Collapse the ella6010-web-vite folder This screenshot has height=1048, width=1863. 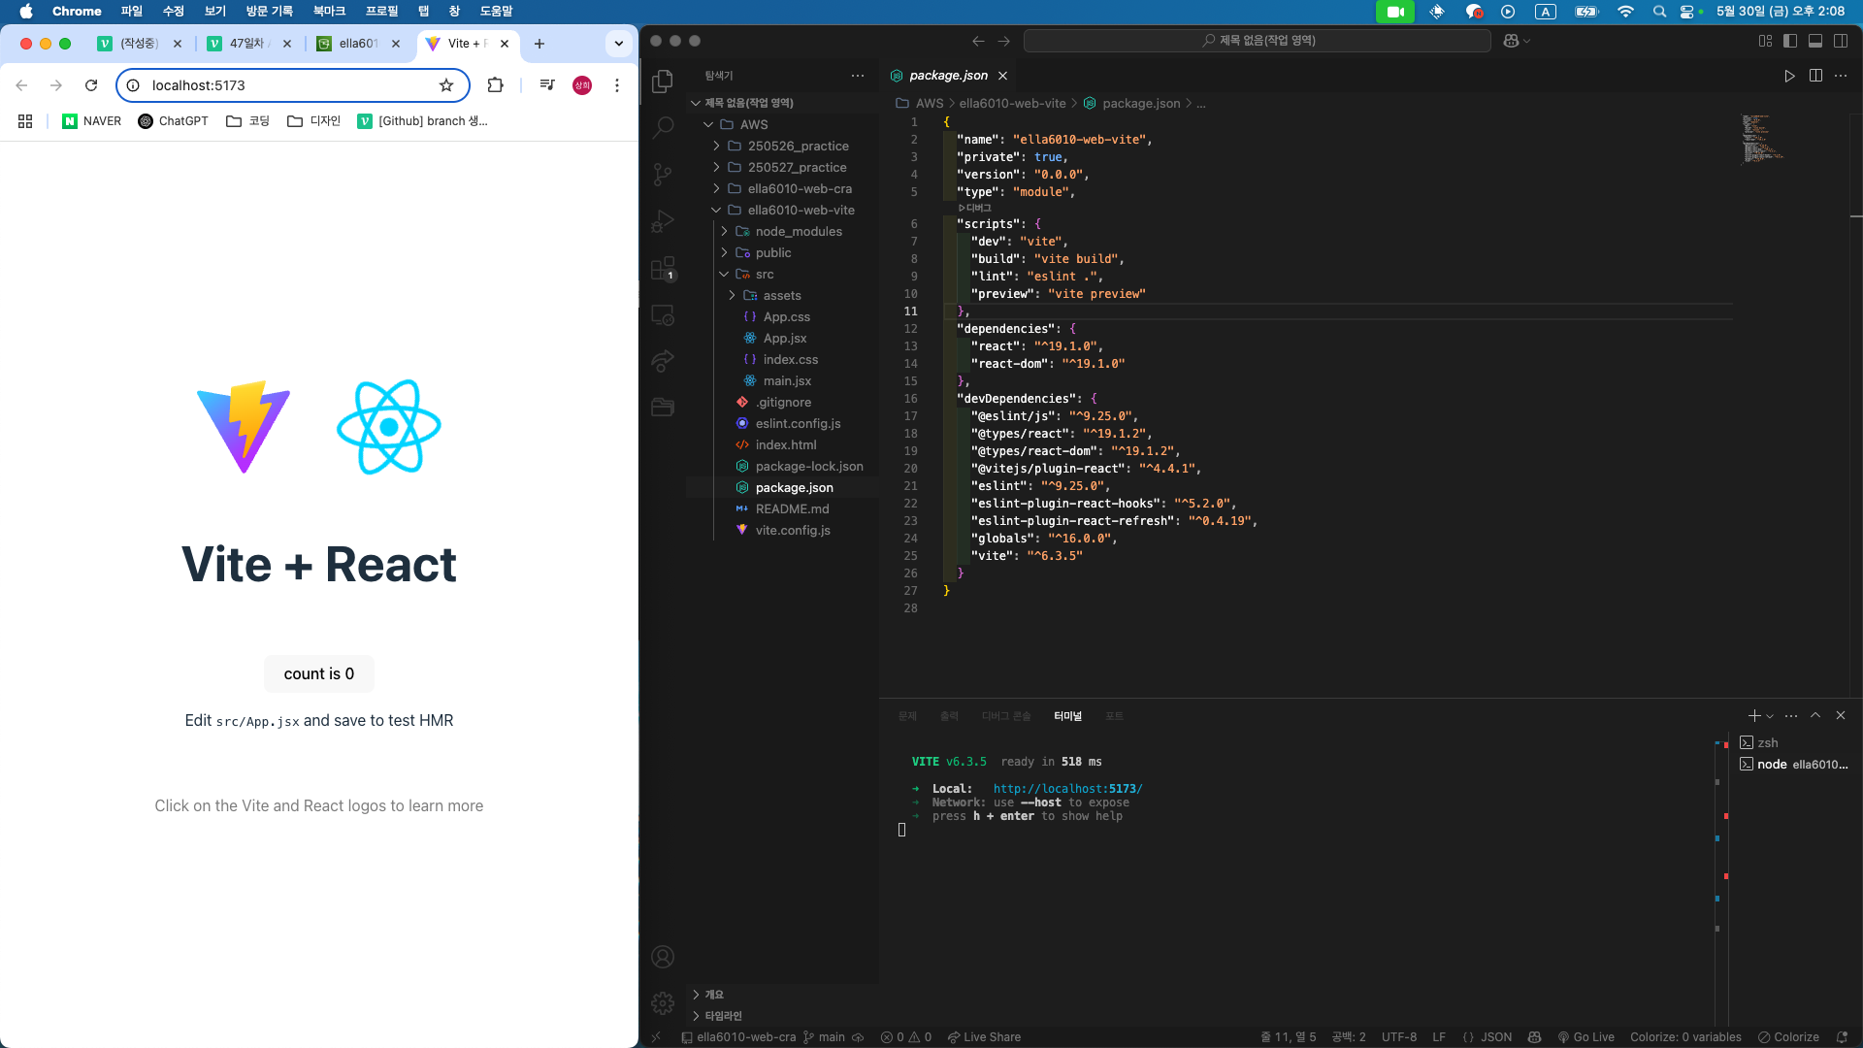(716, 210)
